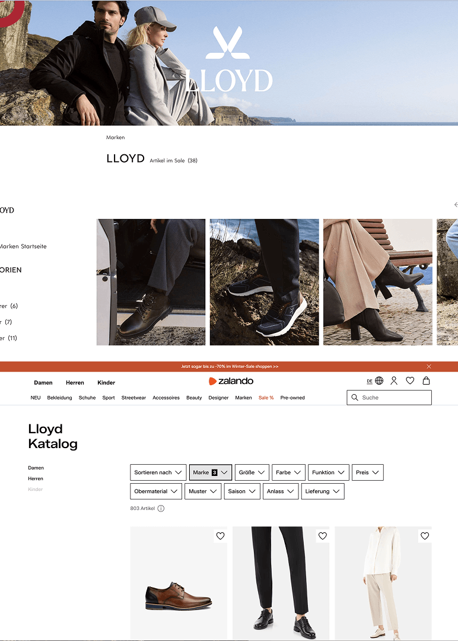
Task: Open the wishlist heart in header
Action: pyautogui.click(x=410, y=380)
